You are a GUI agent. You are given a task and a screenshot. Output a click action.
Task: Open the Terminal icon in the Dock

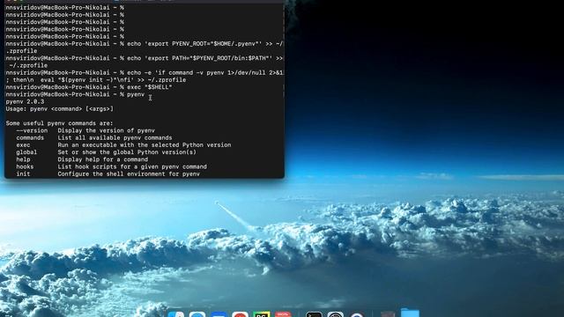coord(314,315)
